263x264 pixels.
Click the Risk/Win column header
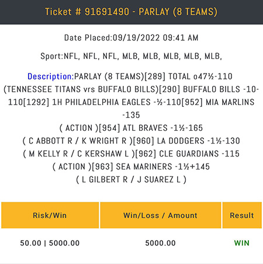[x=50, y=215]
